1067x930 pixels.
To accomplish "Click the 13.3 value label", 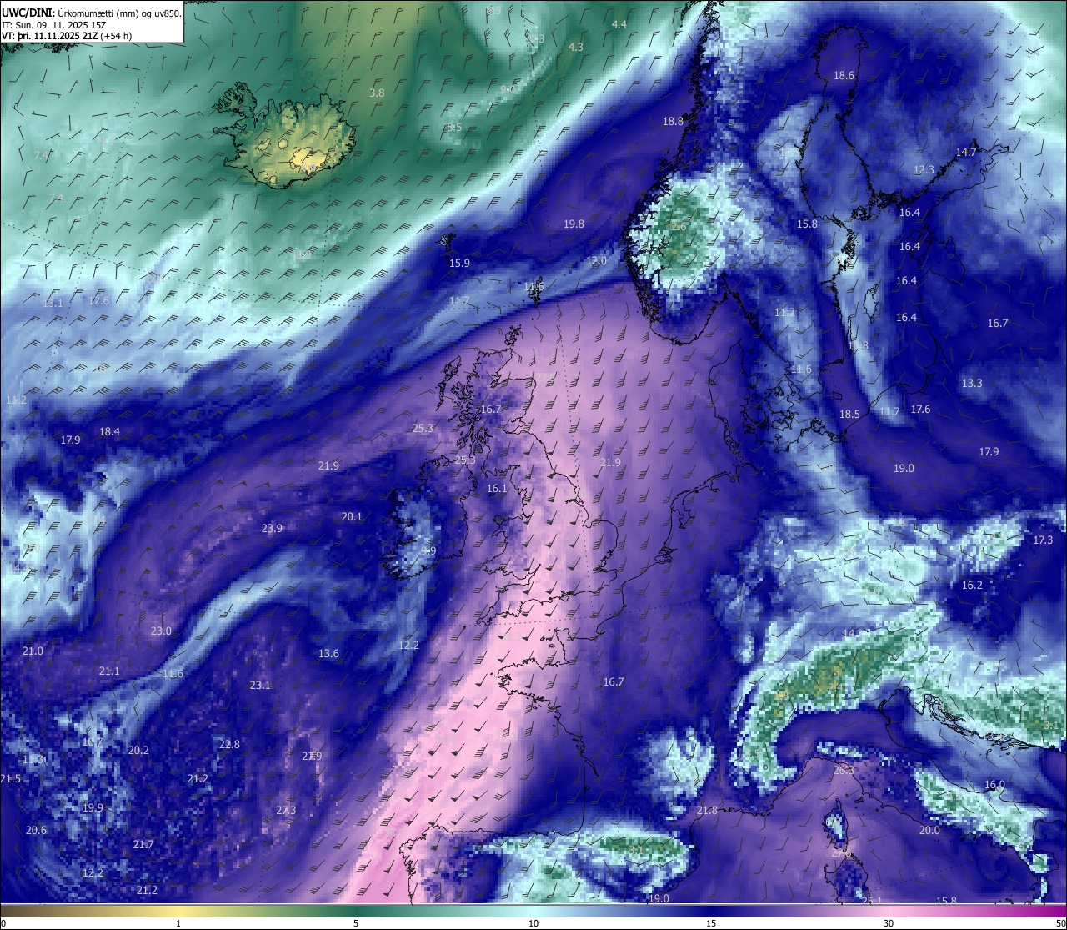I will click(x=972, y=384).
